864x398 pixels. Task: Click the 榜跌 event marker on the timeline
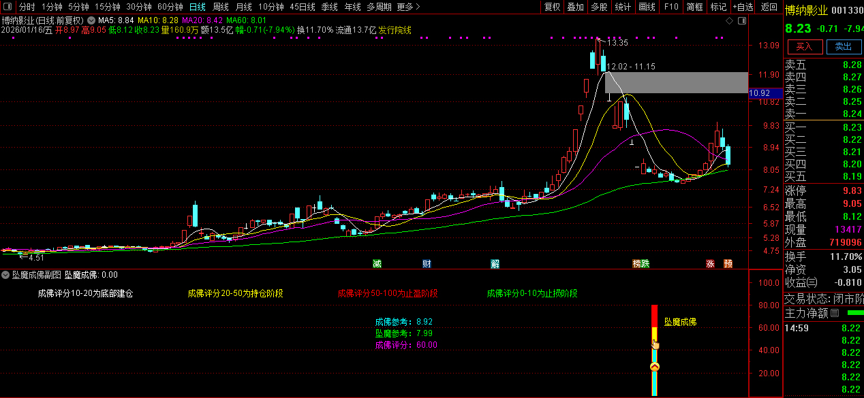tap(641, 263)
